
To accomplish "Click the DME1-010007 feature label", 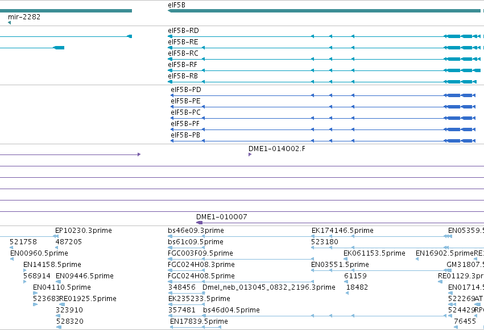I will 222,217.
